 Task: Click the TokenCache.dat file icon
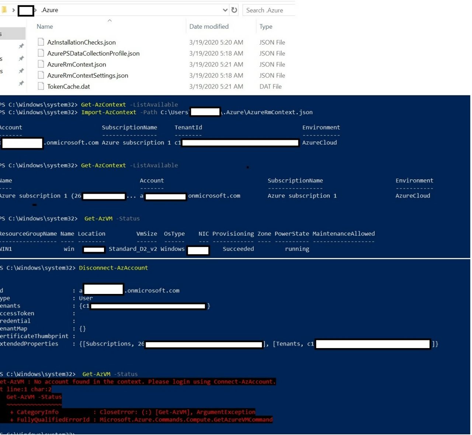(41, 86)
